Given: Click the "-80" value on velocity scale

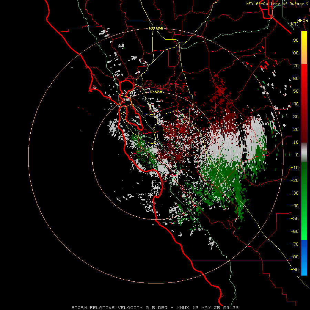Looking at the screenshot, I should (294, 257).
